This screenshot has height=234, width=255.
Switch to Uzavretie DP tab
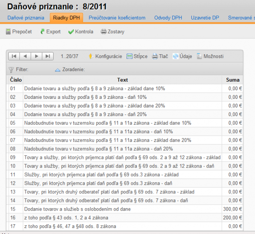[205, 18]
